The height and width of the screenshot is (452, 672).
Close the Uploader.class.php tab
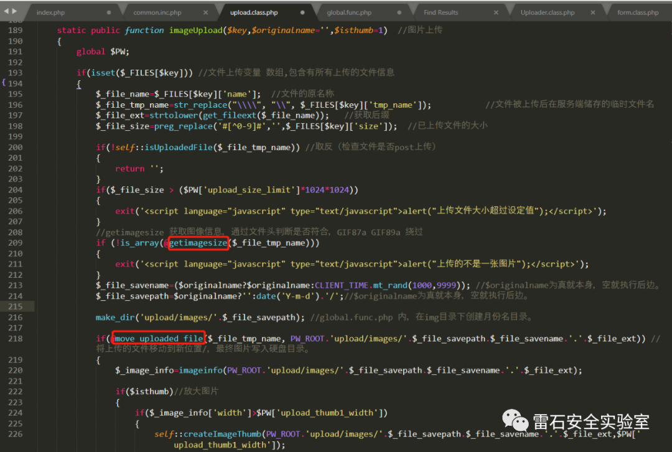coord(593,12)
